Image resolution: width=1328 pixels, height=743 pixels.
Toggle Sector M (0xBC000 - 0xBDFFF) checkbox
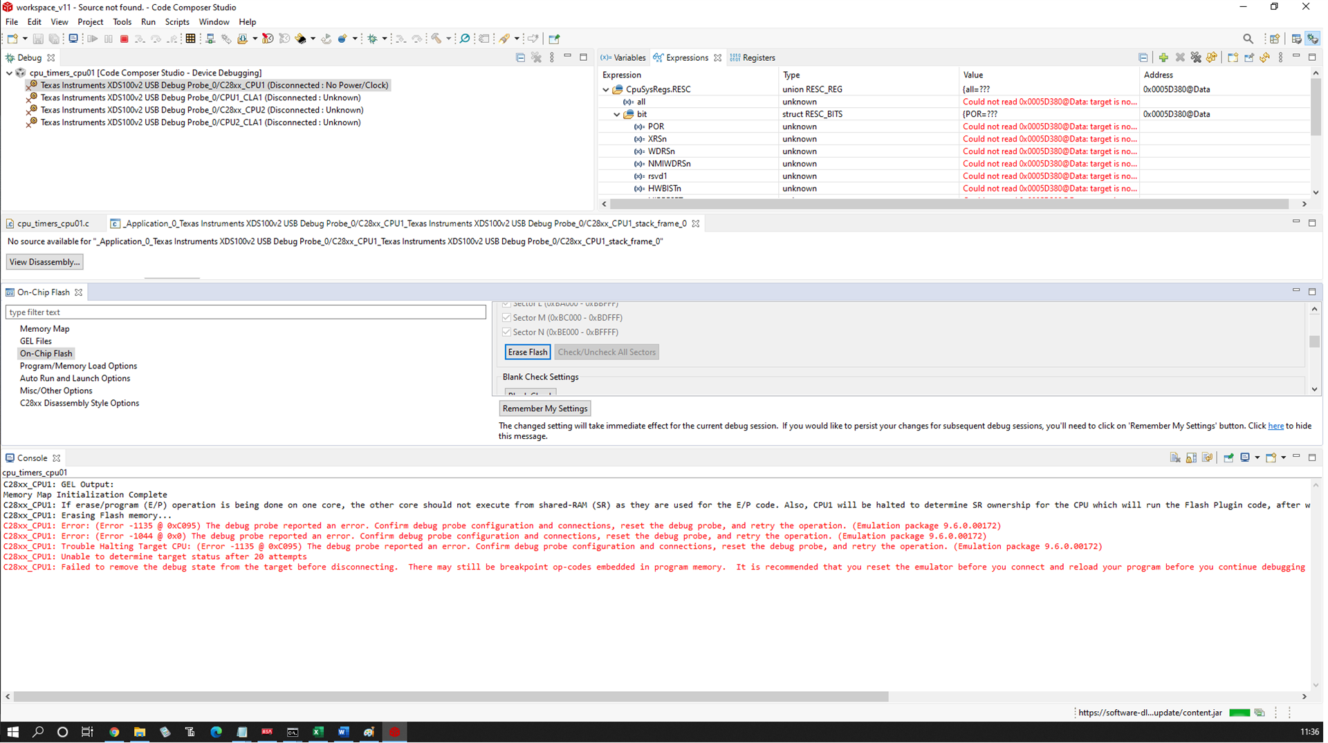506,317
